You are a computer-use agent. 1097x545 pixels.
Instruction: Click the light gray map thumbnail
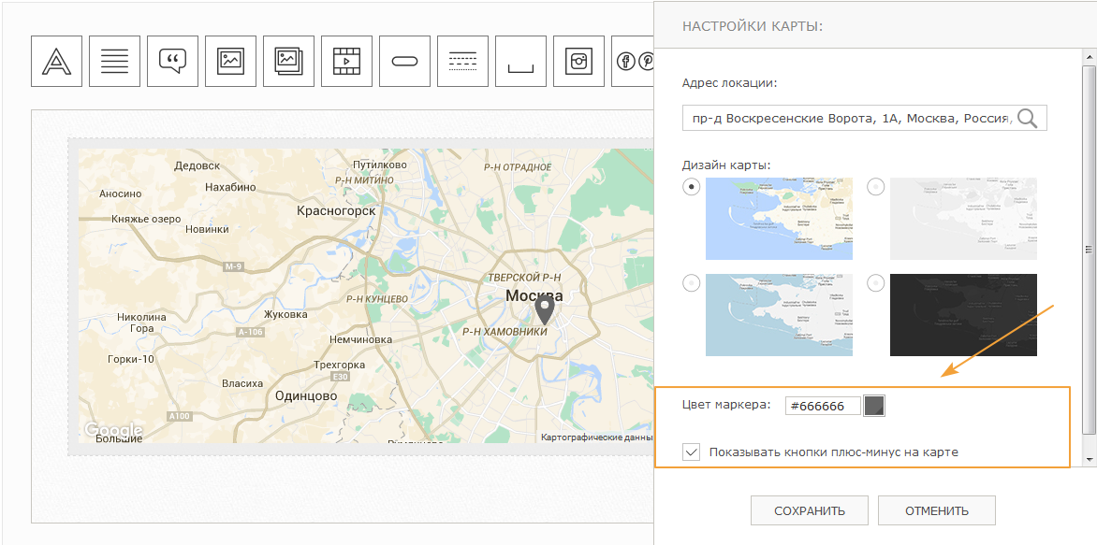(x=963, y=219)
